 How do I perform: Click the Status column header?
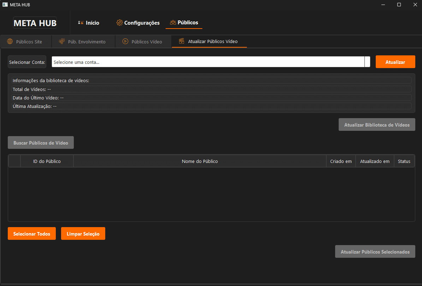(404, 161)
